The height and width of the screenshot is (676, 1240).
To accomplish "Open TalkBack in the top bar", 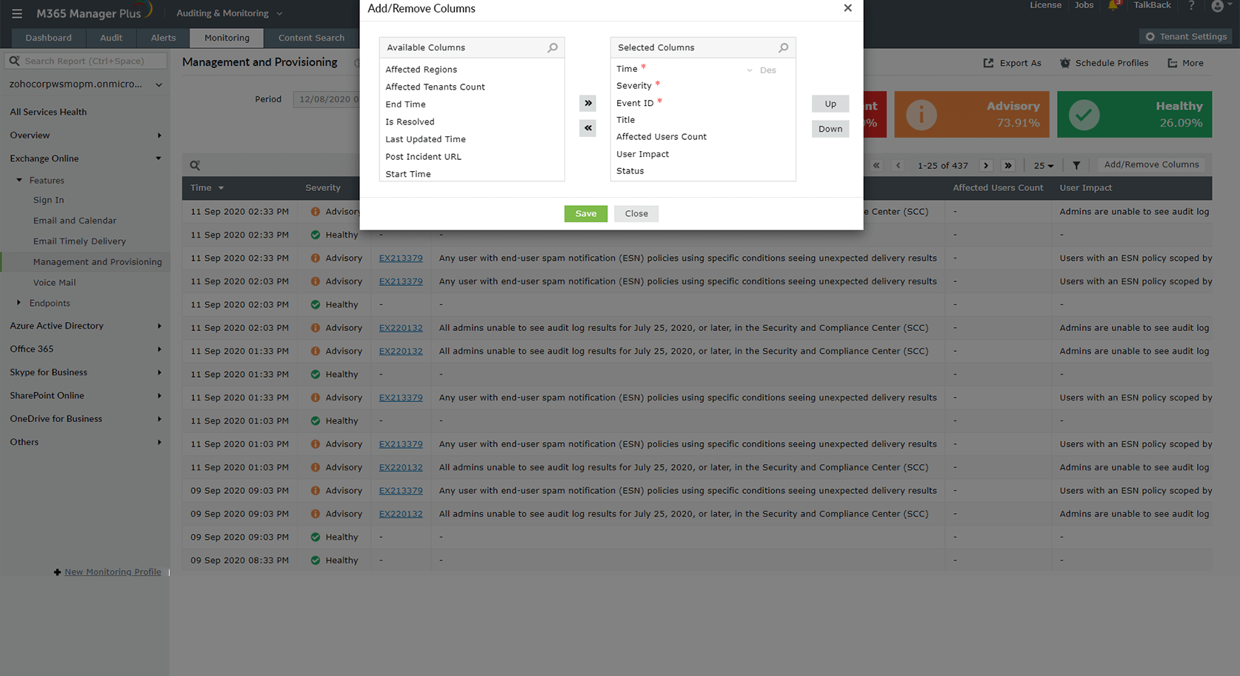I will click(1152, 5).
